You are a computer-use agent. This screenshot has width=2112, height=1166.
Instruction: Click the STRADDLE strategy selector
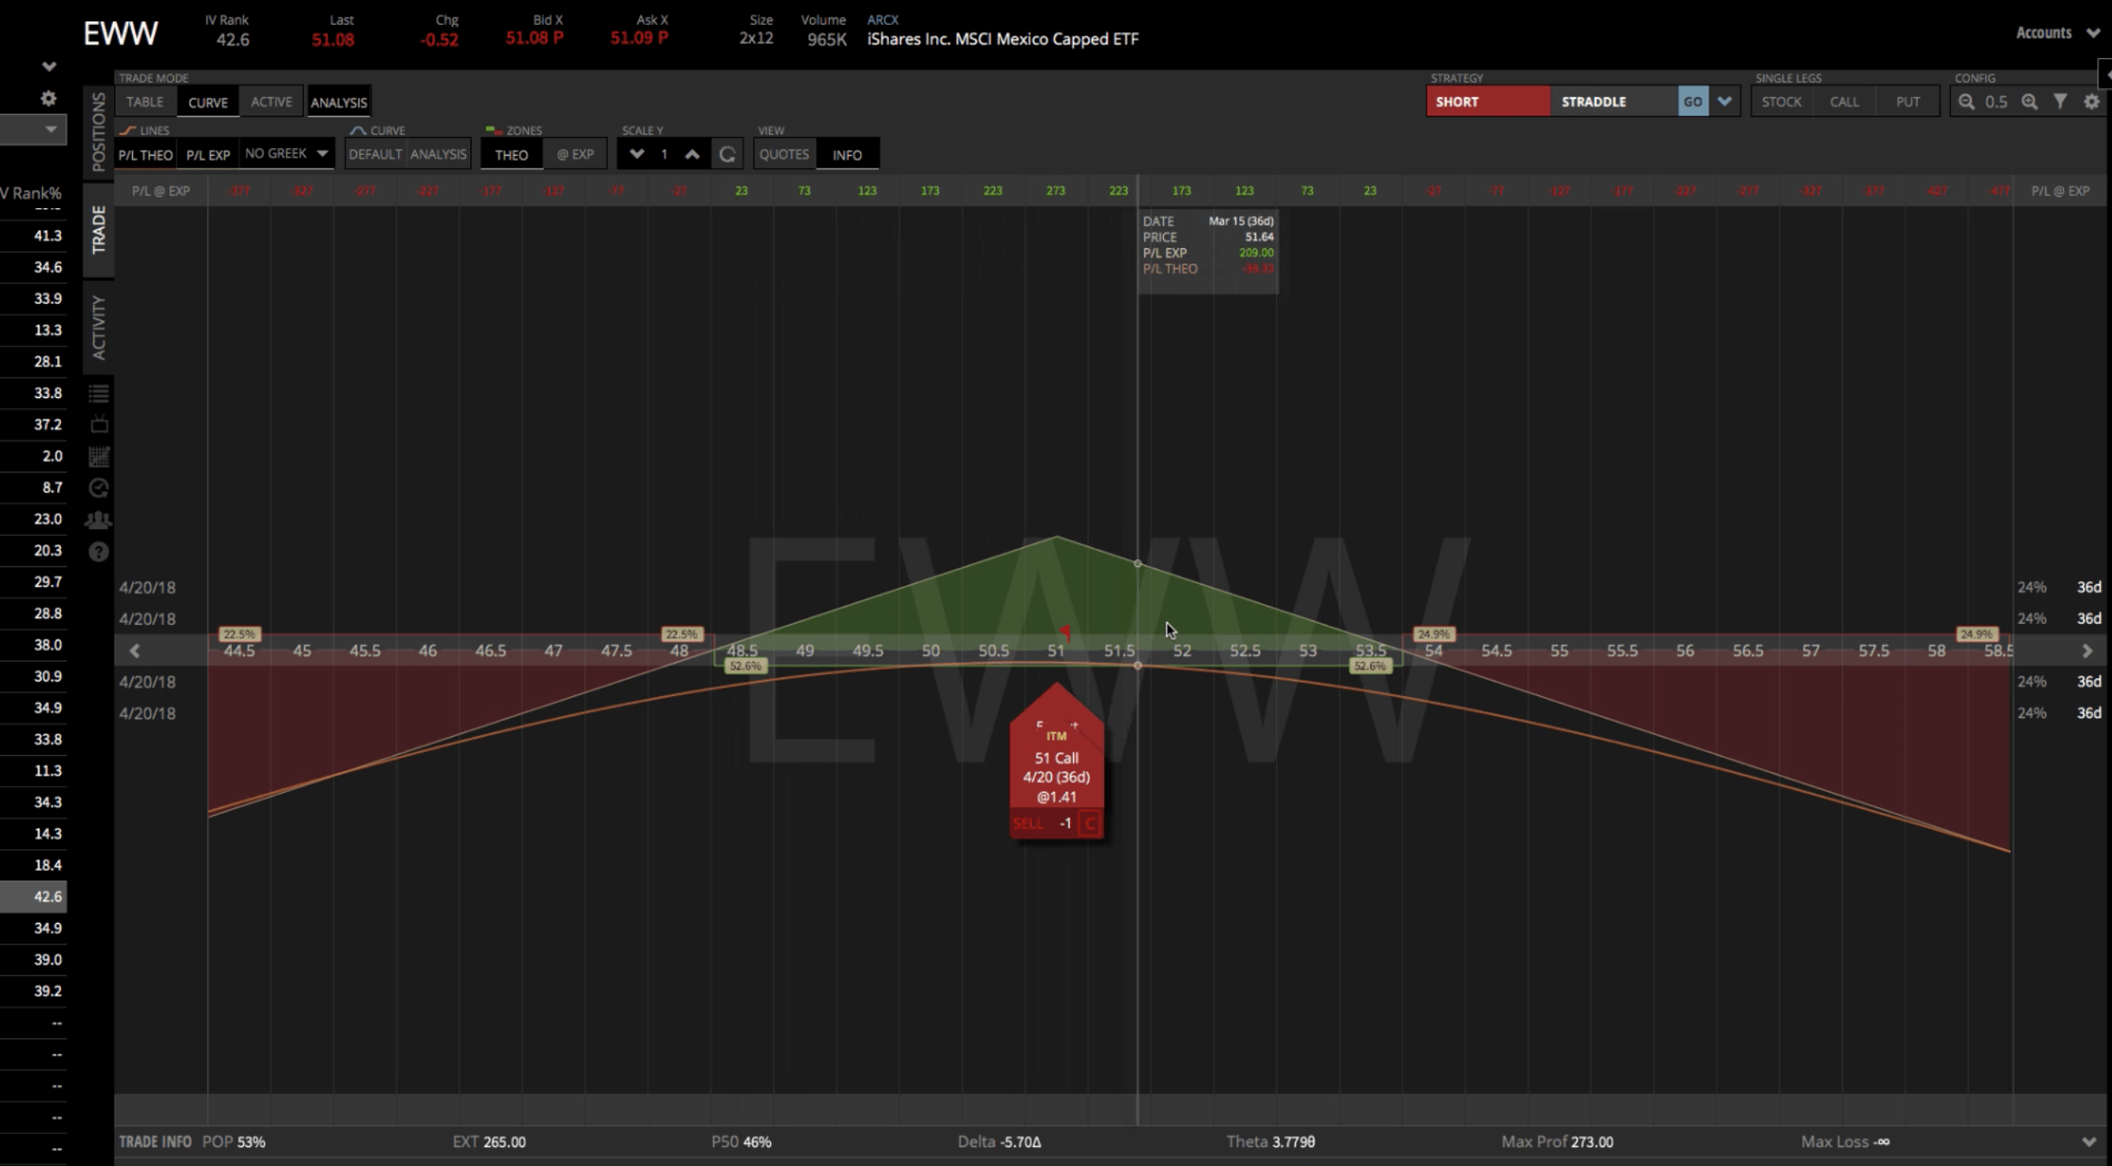pyautogui.click(x=1614, y=102)
